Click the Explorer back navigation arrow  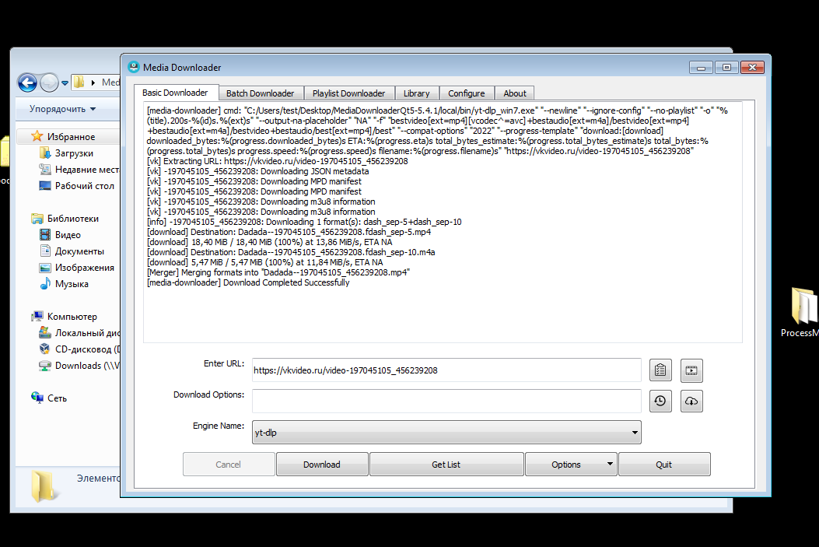coord(27,82)
